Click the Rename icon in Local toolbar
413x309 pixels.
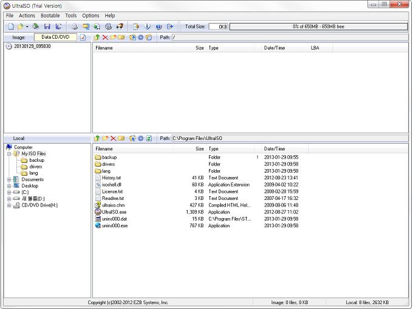[x=121, y=138]
